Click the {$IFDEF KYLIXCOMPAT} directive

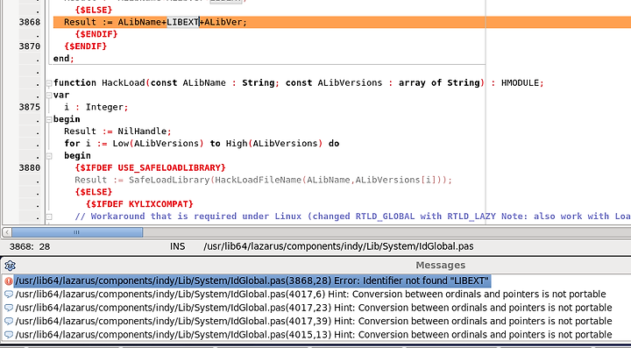click(x=139, y=204)
